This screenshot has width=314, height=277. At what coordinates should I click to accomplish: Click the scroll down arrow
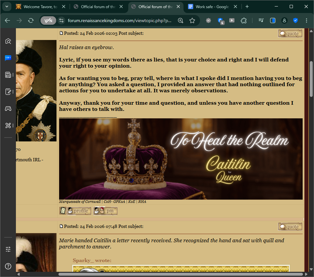(311, 269)
